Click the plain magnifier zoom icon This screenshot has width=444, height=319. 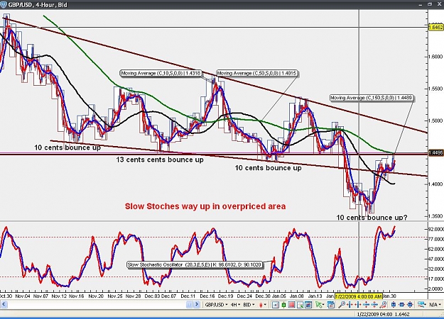point(342,305)
